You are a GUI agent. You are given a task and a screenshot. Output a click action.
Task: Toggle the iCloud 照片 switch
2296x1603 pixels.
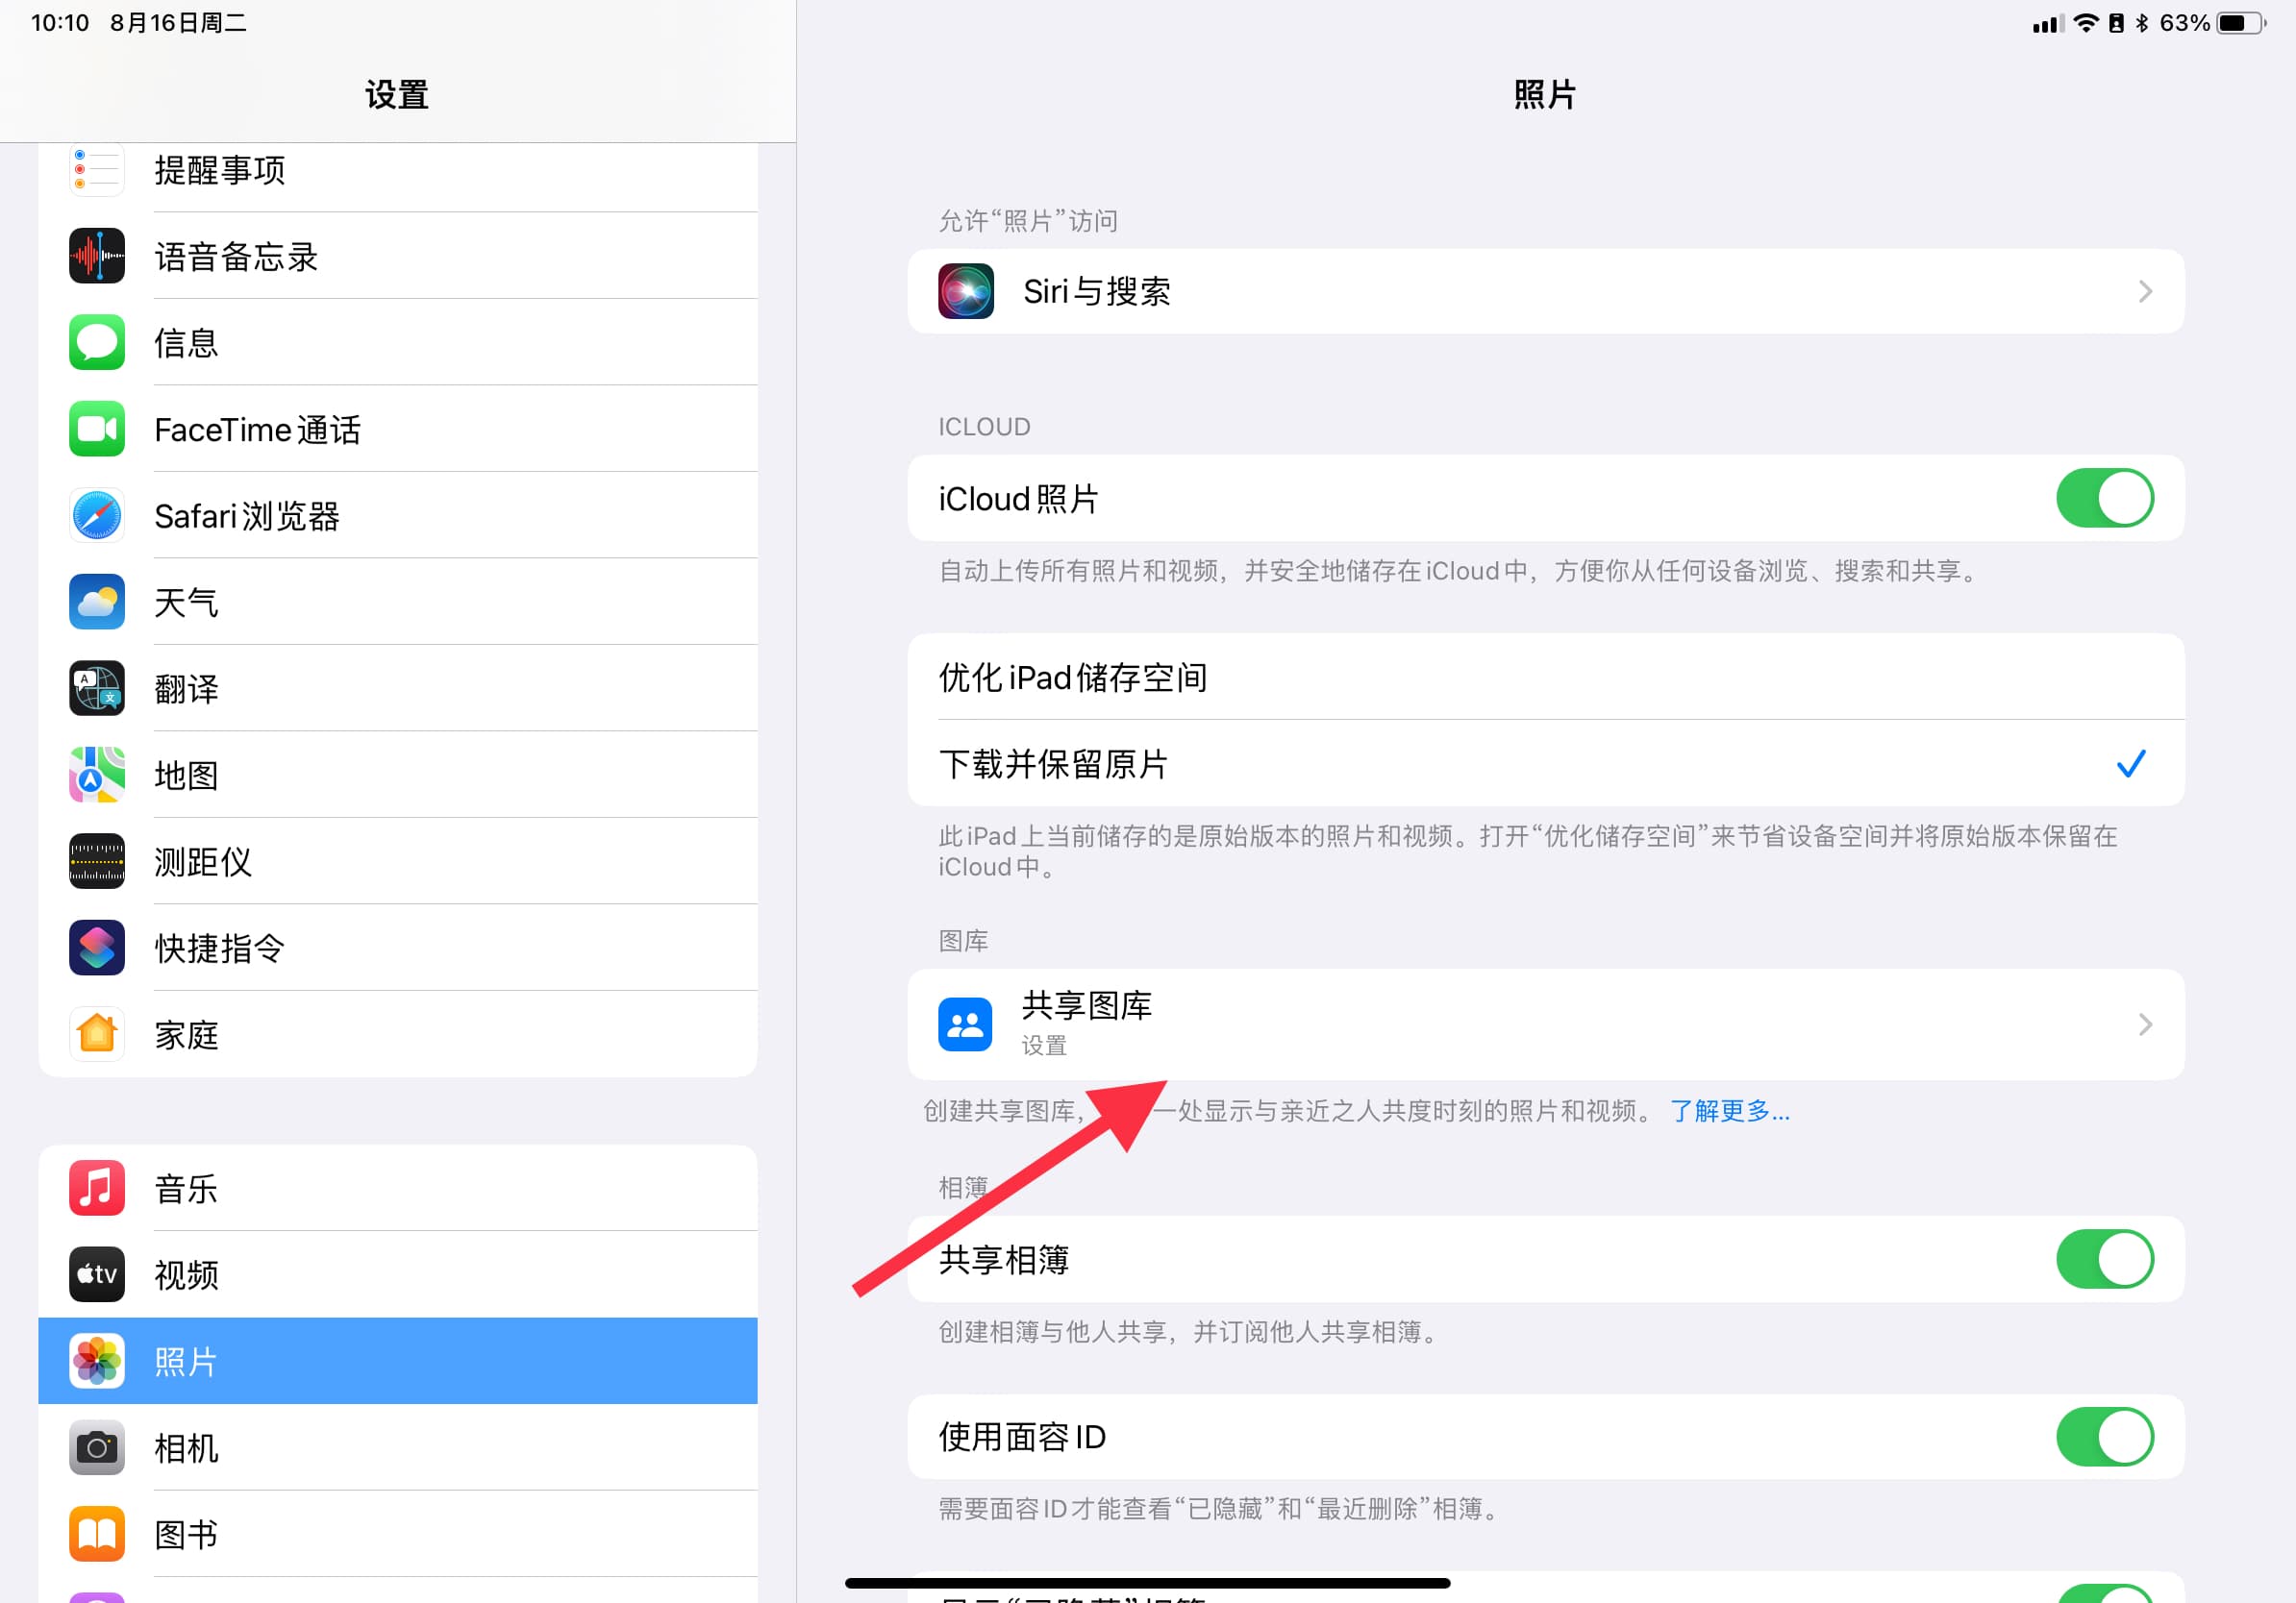point(2104,498)
